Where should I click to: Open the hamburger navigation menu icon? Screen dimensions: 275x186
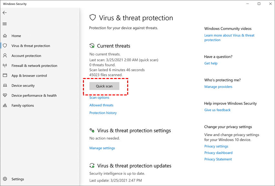(5, 24)
